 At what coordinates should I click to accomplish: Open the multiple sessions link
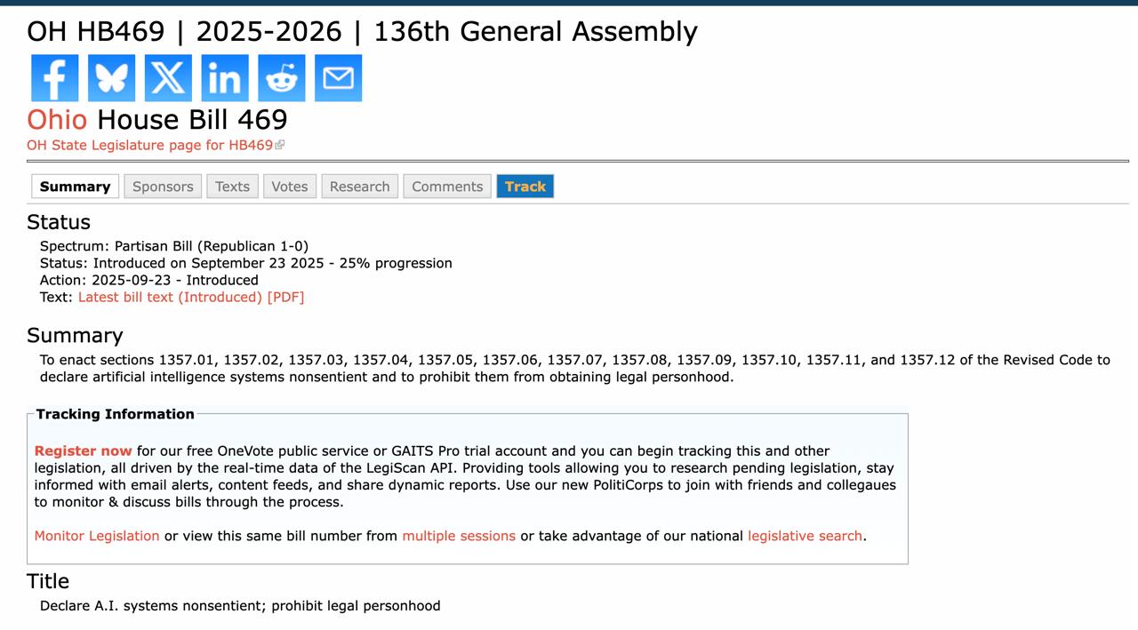pos(459,536)
